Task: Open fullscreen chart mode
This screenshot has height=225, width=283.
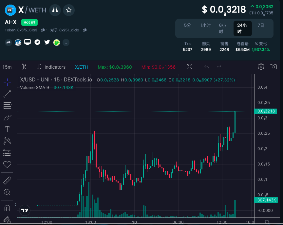Action: pos(189,66)
